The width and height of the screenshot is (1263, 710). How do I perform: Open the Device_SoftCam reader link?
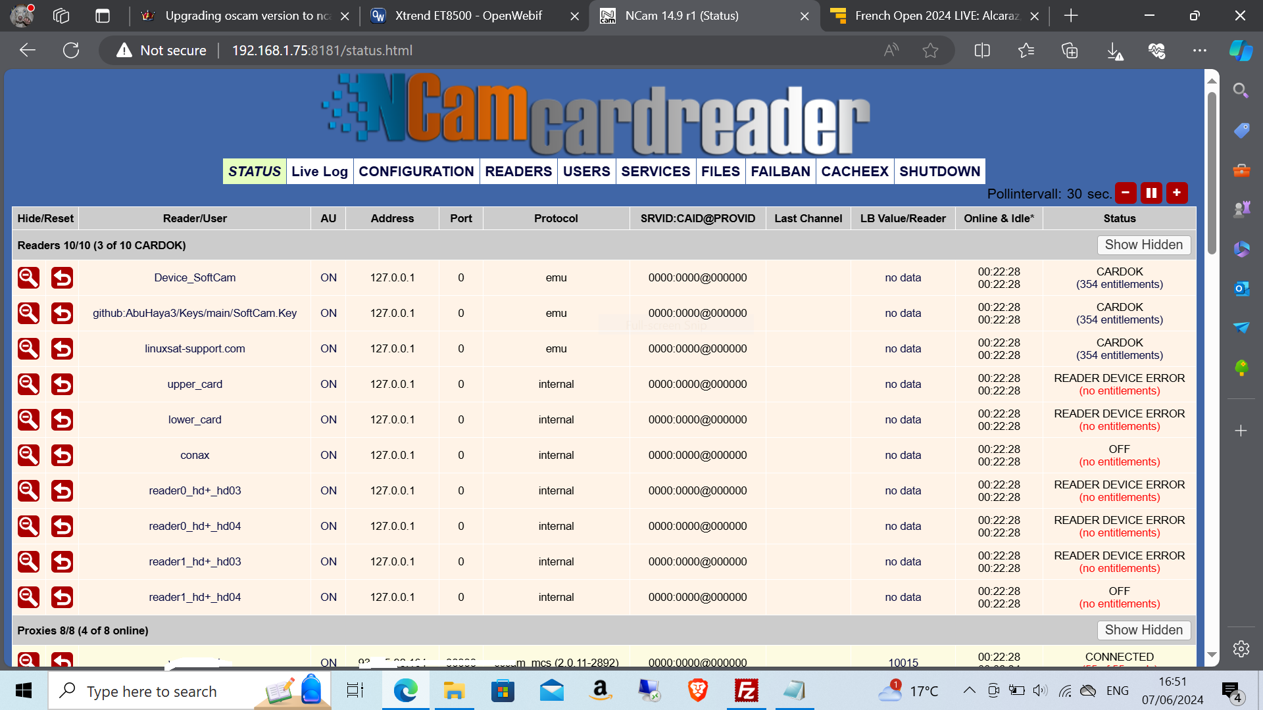[195, 278]
